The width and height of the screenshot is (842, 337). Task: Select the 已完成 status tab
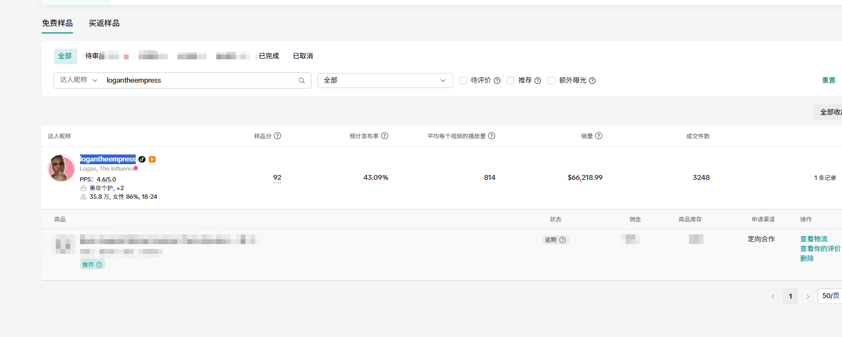coord(269,56)
